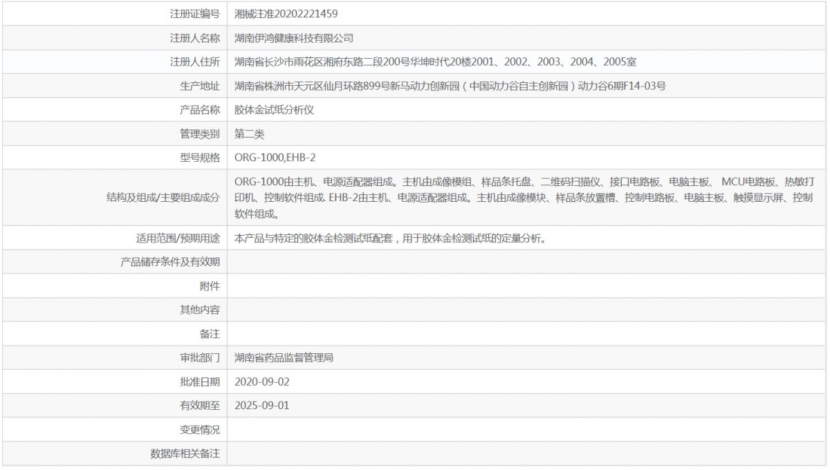Click the 生产地址 label
830x470 pixels.
200,86
